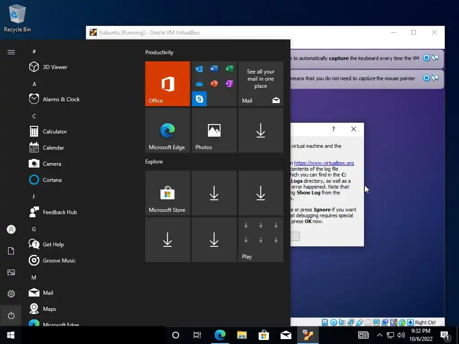The image size is (459, 344).
Task: Open Pictures from the Start rail
Action: [x=11, y=272]
